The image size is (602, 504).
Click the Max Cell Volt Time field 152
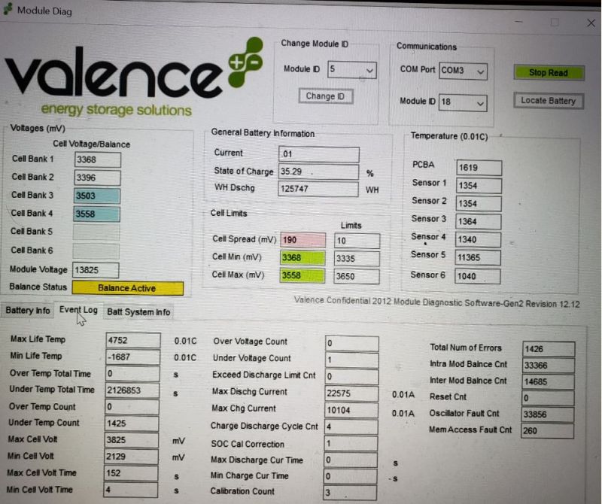coord(130,473)
